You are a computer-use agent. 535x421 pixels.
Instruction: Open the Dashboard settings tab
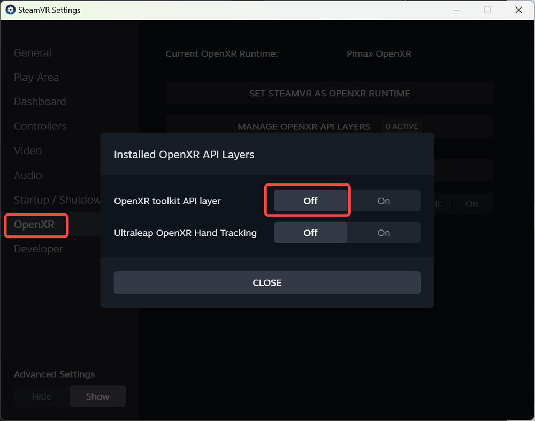(x=40, y=102)
